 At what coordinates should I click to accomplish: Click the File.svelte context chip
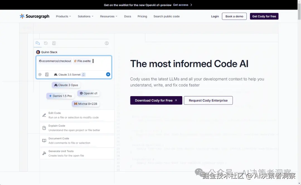tap(82, 61)
